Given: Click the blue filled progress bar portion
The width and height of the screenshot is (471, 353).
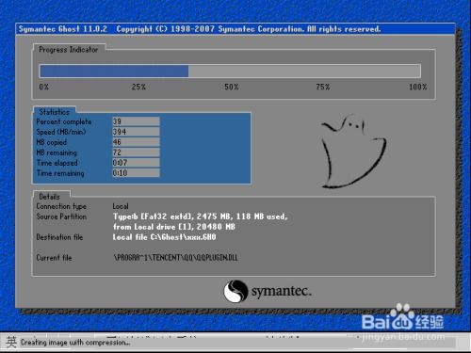Looking at the screenshot, I should [114, 71].
